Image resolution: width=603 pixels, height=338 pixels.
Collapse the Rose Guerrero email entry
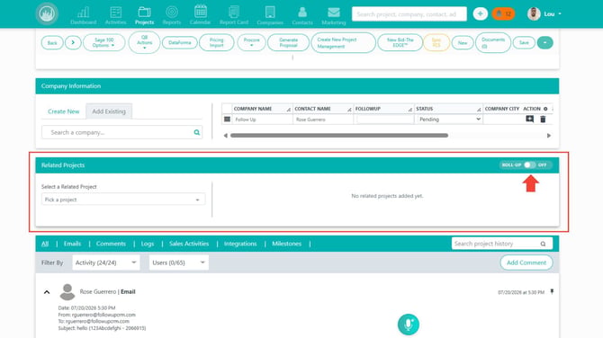pyautogui.click(x=47, y=292)
